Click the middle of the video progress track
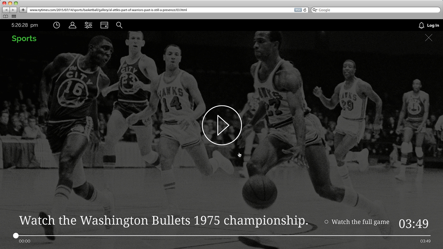Viewport: 443px width, 249px height. [223, 235]
